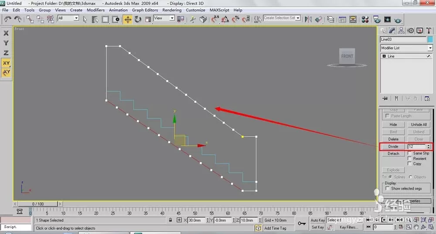This screenshot has width=436, height=234.
Task: Open the View reference coordinate dropdown
Action: point(164,18)
